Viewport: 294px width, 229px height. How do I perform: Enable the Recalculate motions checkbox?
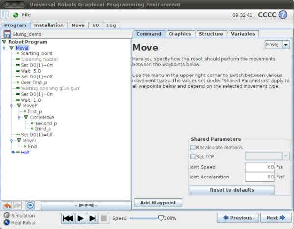pos(193,147)
